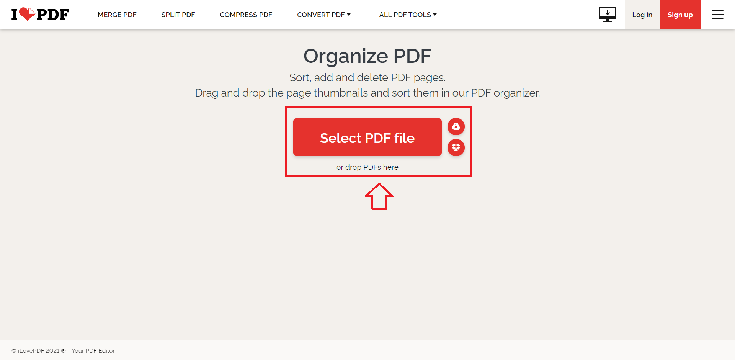Click the PDF text in logo
The height and width of the screenshot is (360, 735).
[x=53, y=15]
